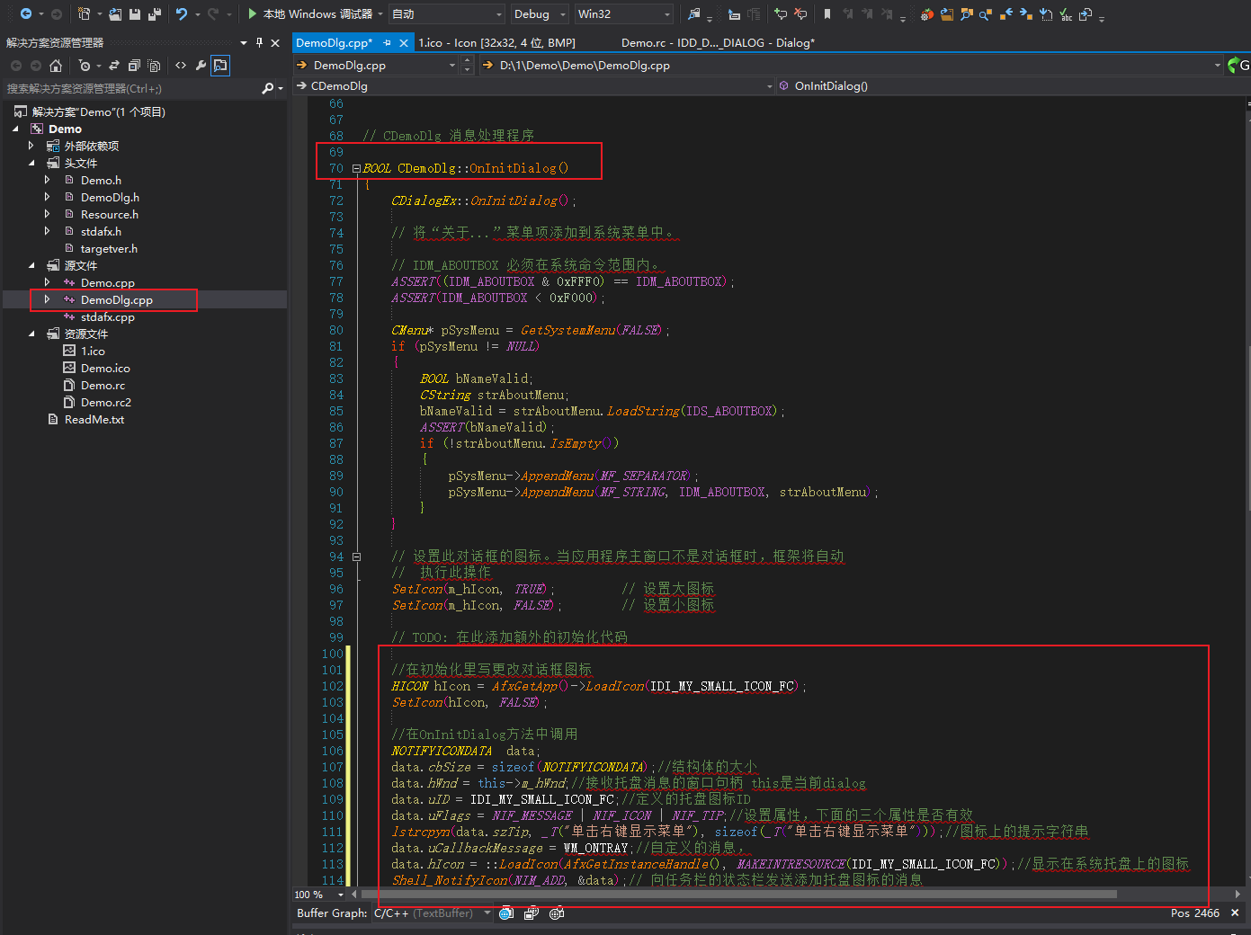
Task: Pin the DemoDlg.cpp* tab
Action: point(387,42)
